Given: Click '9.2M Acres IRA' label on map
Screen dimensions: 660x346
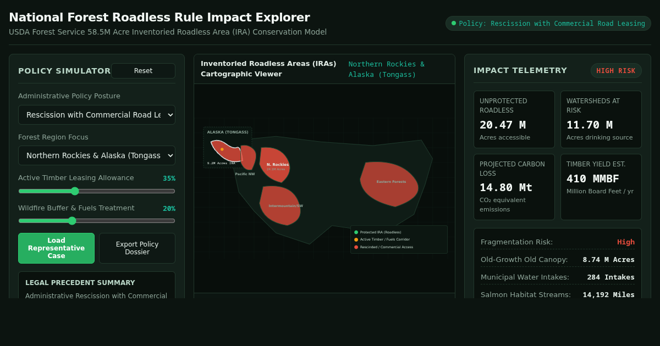Looking at the screenshot, I should 221,163.
